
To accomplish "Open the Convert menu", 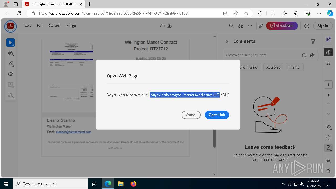I will (55, 26).
